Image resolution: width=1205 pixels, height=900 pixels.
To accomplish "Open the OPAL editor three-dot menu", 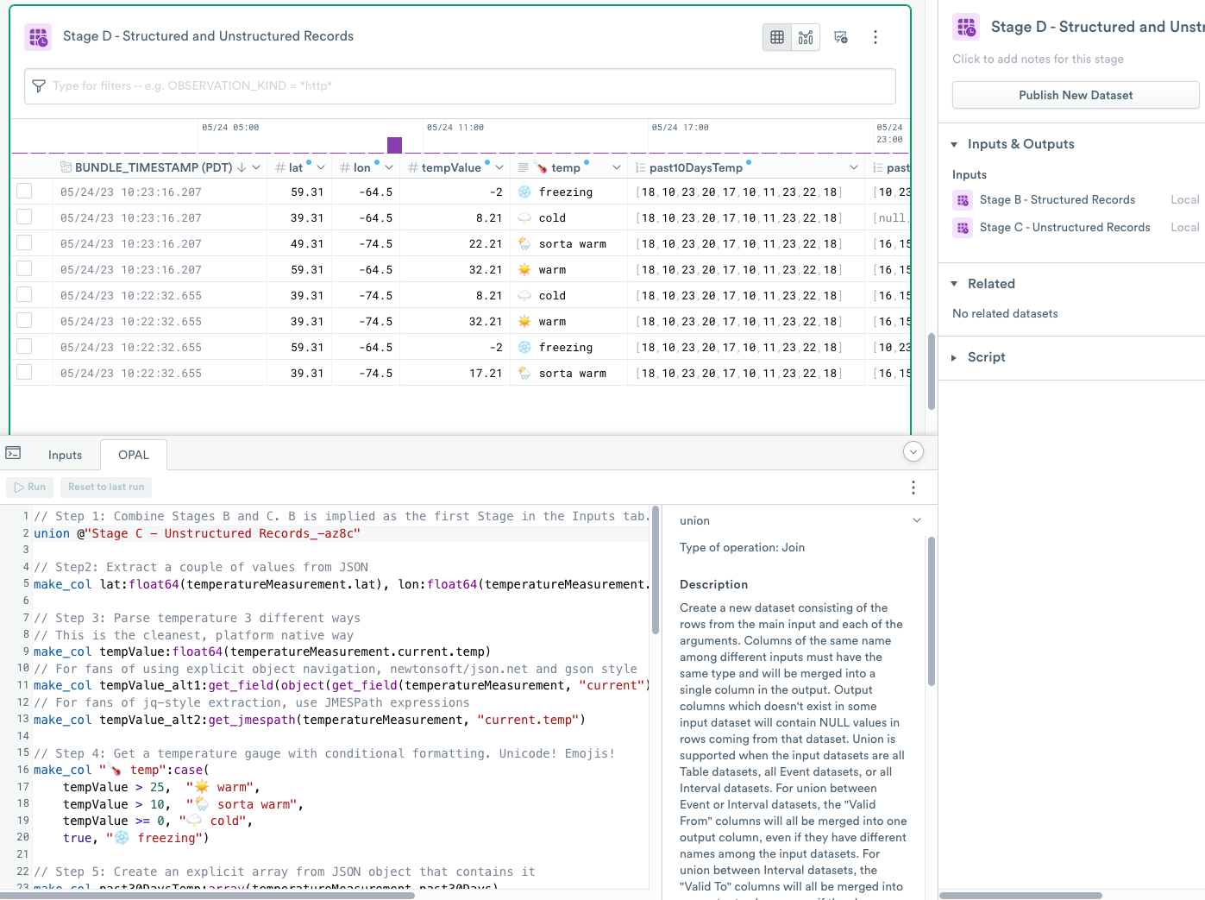I will (x=913, y=488).
